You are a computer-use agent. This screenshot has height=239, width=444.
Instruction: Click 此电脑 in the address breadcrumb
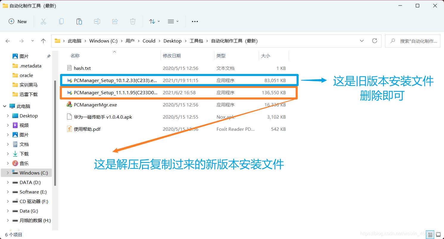point(75,41)
